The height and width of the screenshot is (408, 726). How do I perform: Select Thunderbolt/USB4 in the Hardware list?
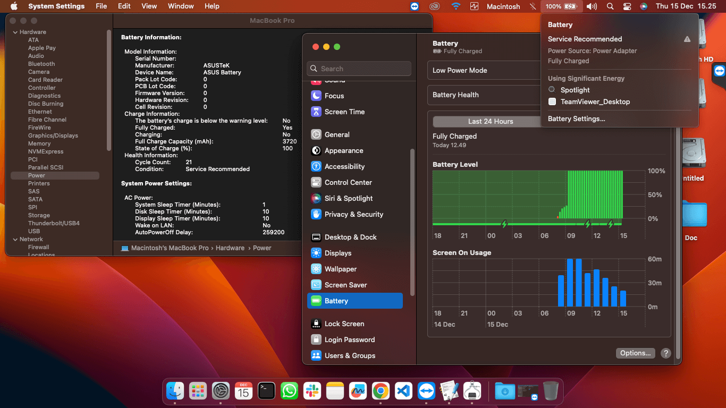pyautogui.click(x=54, y=223)
